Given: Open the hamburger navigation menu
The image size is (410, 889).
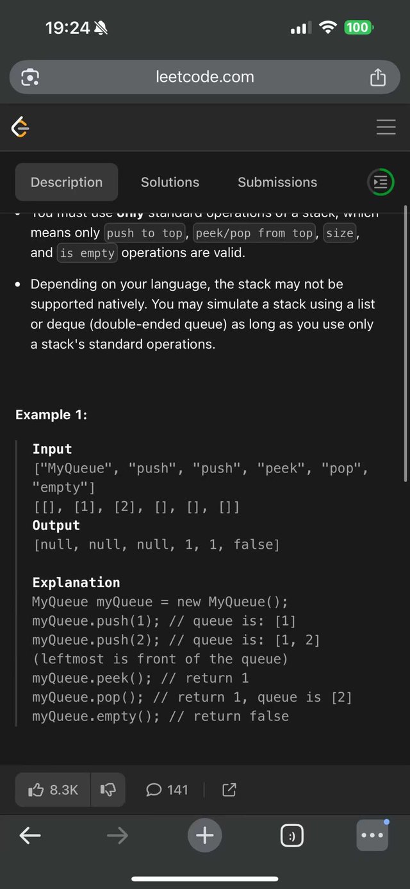Looking at the screenshot, I should (386, 128).
